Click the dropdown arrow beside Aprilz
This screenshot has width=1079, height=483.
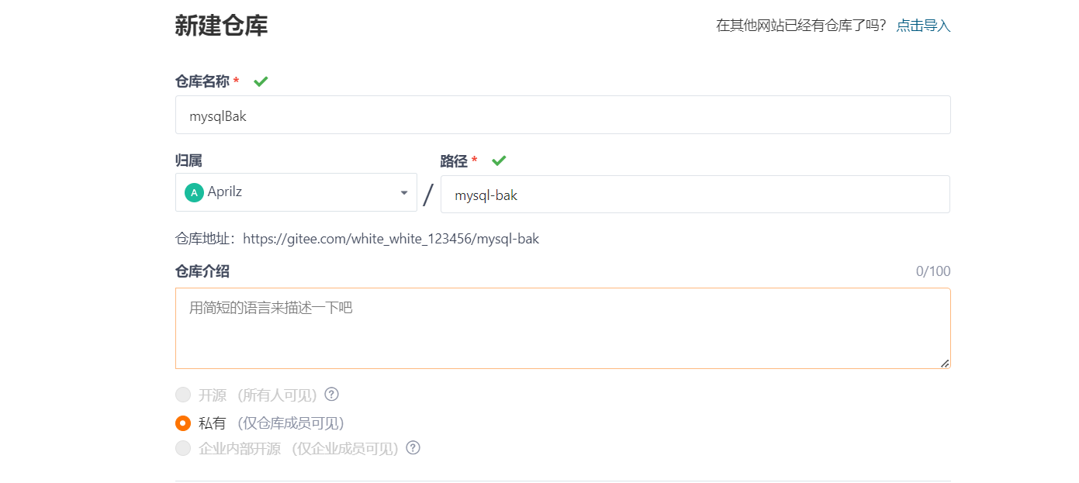404,193
